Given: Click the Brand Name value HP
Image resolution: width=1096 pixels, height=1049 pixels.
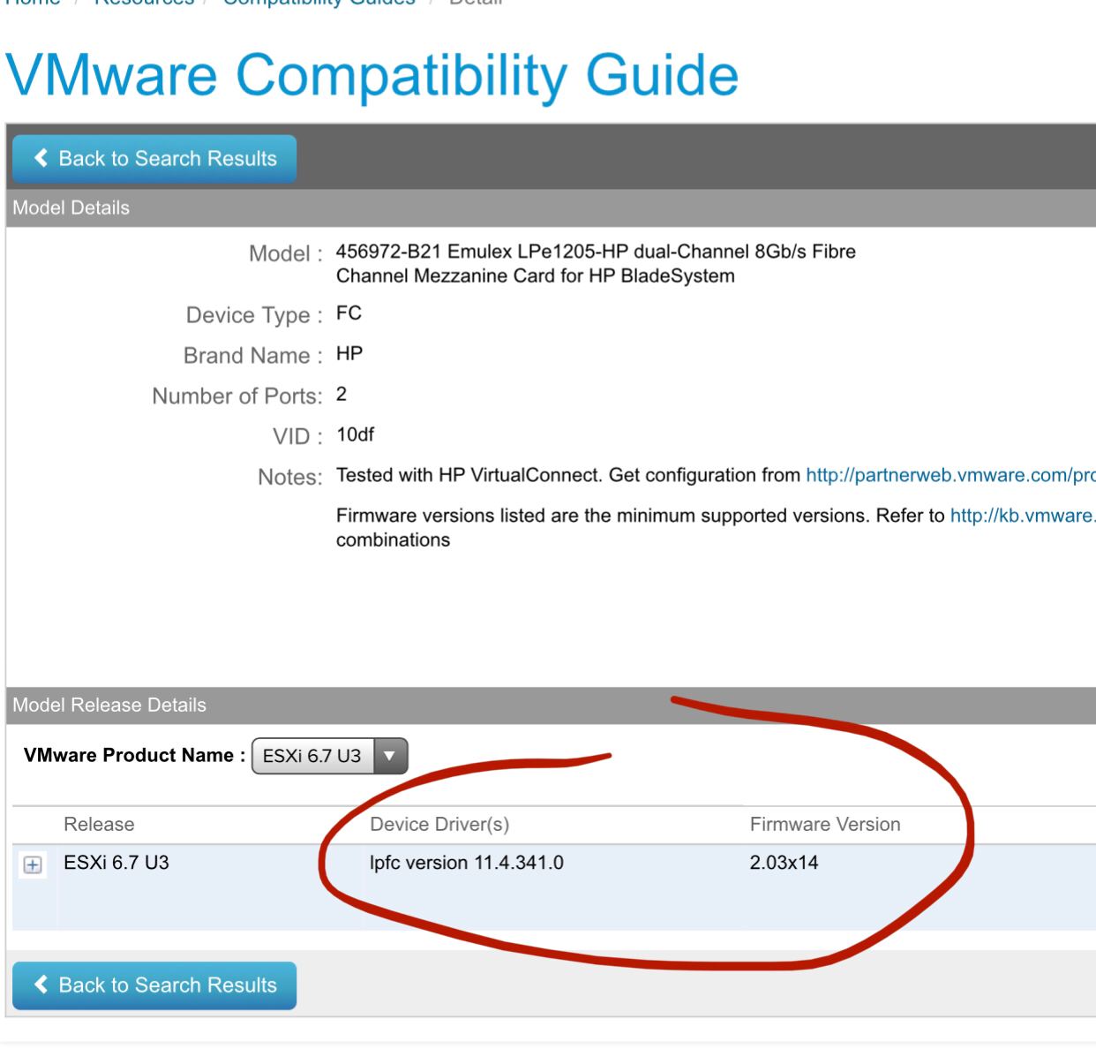Looking at the screenshot, I should (x=349, y=354).
